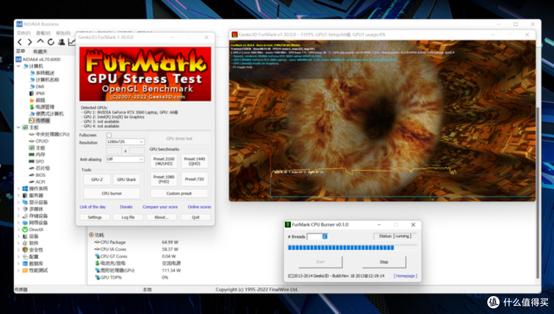554x314 pixels.
Task: Collapse the top computer tree node
Action: pyautogui.click(x=18, y=66)
